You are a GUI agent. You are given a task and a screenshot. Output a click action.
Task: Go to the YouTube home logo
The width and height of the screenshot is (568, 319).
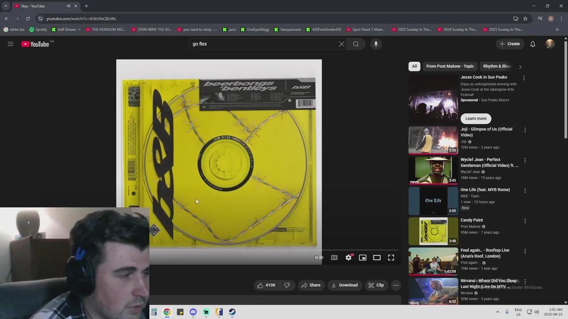click(35, 44)
